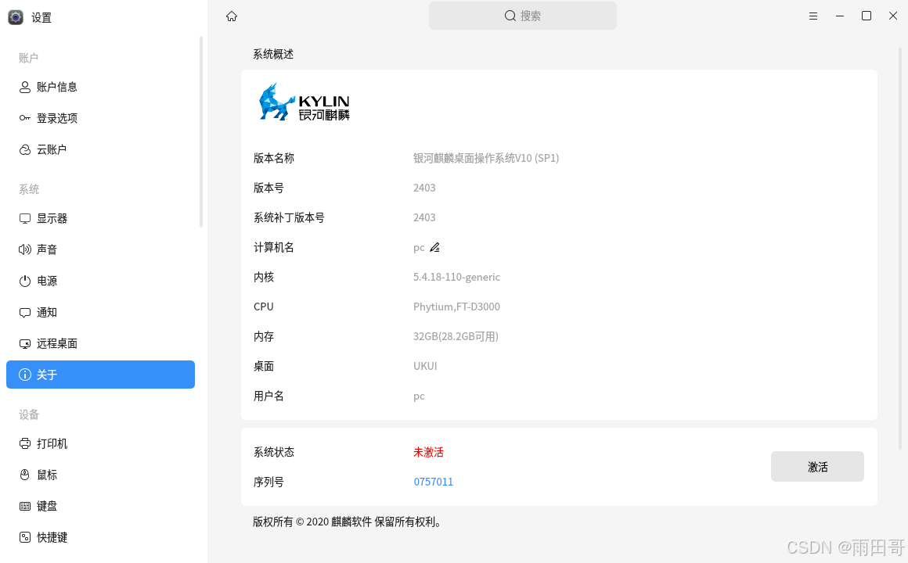Click the main content vertical scrollbar

(x=900, y=249)
